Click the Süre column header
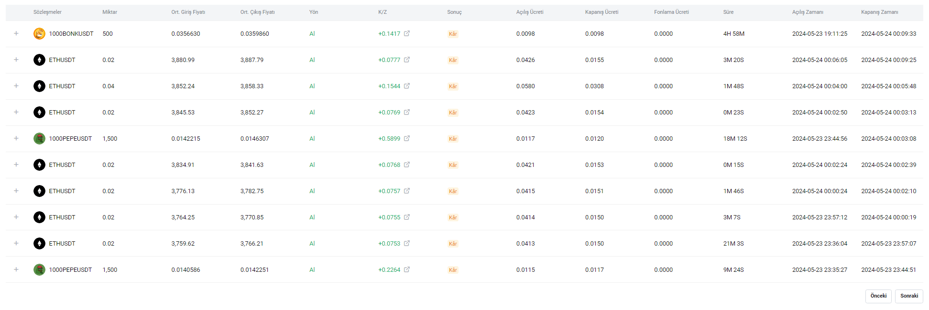This screenshot has width=929, height=310. (x=728, y=12)
